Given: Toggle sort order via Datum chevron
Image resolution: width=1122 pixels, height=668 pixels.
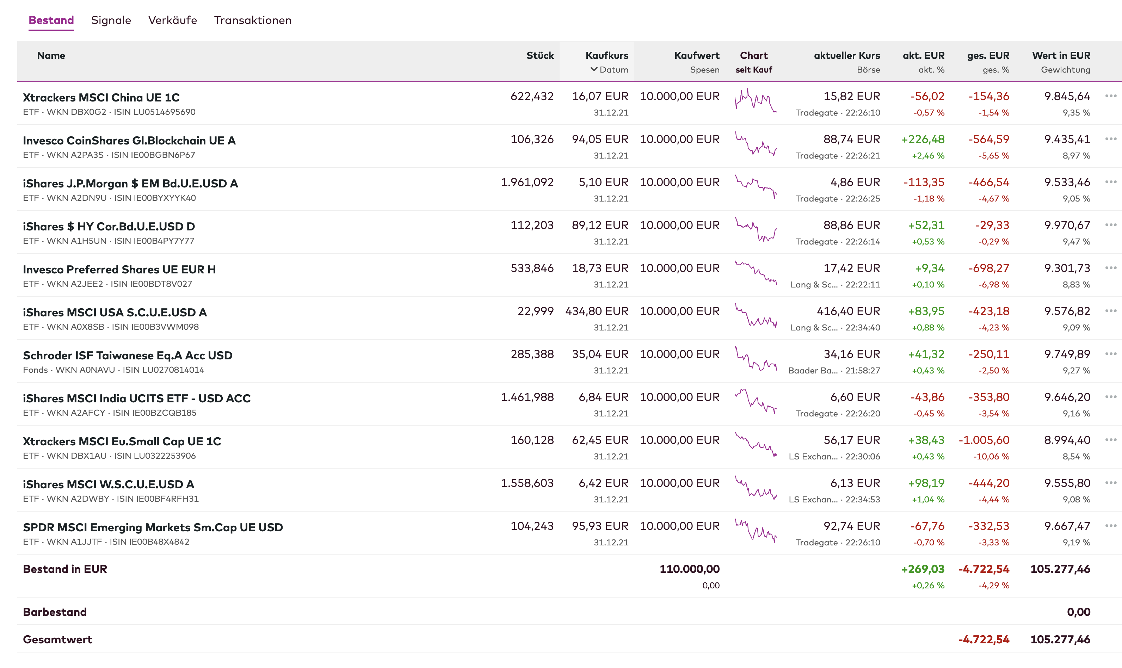Looking at the screenshot, I should tap(594, 69).
